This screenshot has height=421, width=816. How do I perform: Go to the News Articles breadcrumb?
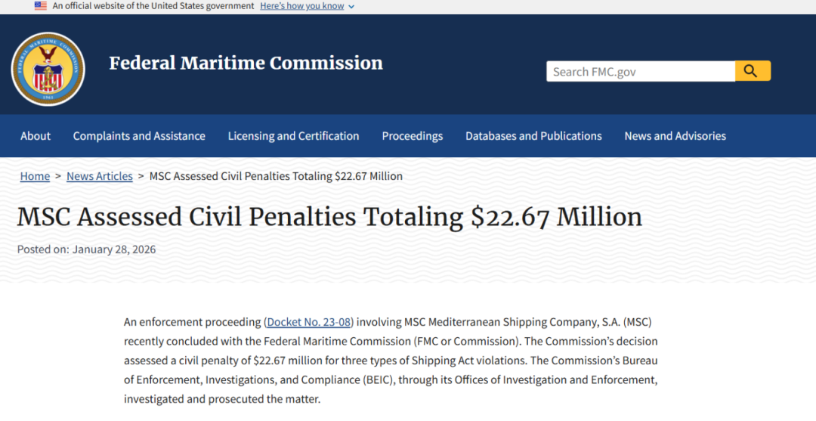[x=100, y=176]
